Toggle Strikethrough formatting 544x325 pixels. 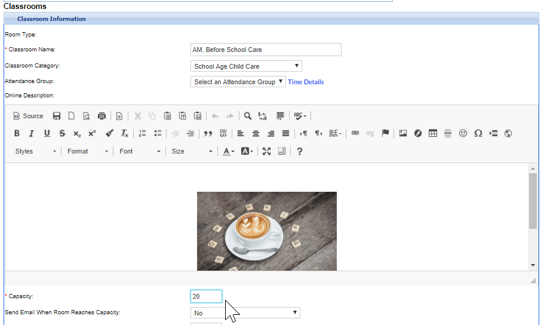click(x=62, y=133)
